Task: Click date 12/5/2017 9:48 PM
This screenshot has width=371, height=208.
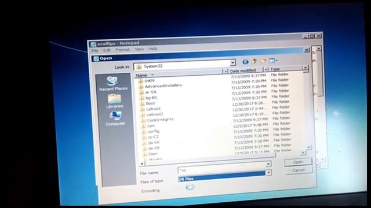Action: (251, 125)
